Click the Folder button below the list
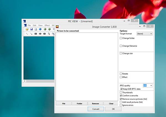The height and width of the screenshot is (117, 166). click(79, 103)
